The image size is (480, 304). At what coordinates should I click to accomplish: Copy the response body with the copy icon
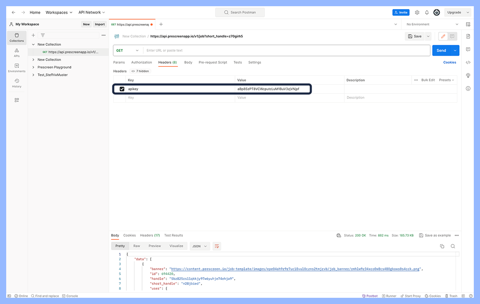442,246
